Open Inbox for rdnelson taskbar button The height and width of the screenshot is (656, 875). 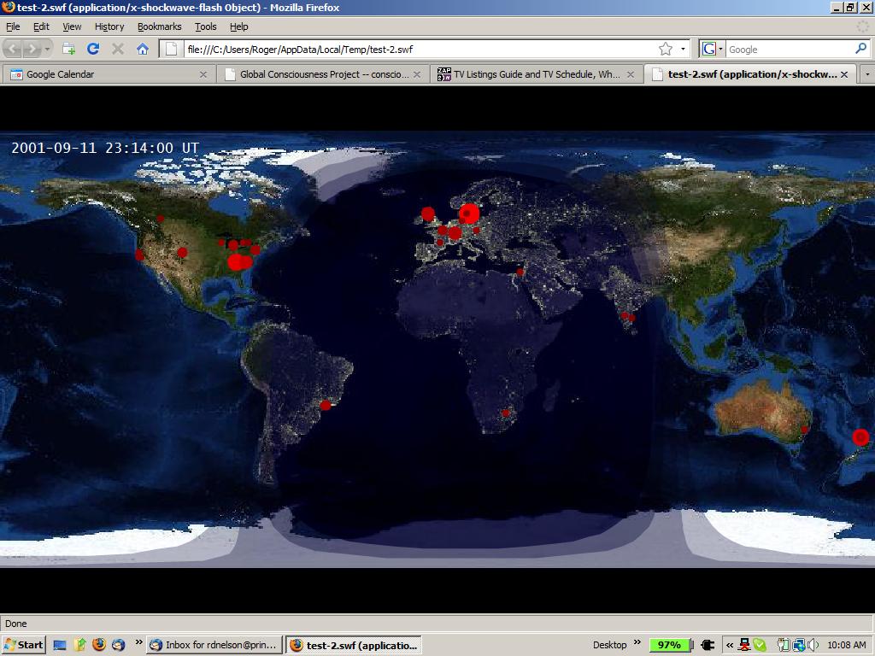pyautogui.click(x=213, y=645)
